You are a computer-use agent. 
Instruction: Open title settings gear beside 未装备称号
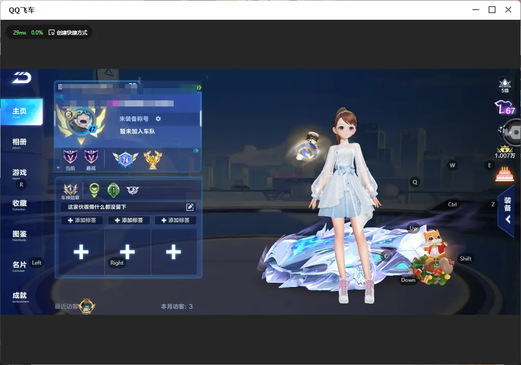pos(158,119)
